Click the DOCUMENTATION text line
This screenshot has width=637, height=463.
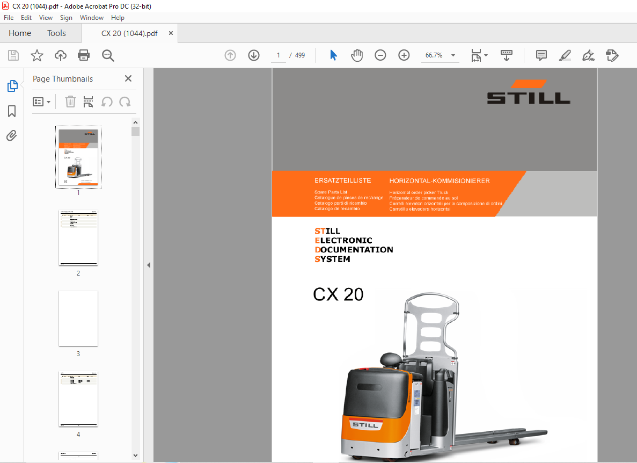pyautogui.click(x=354, y=250)
